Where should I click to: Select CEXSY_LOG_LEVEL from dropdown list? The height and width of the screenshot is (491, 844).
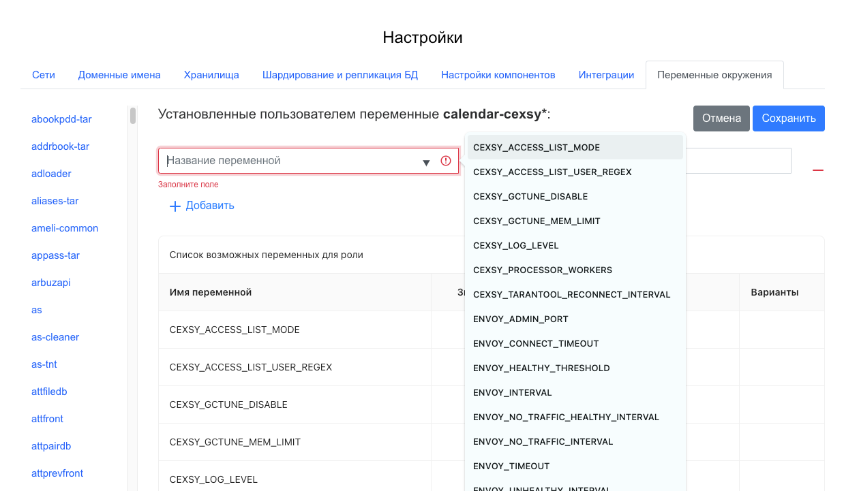pyautogui.click(x=515, y=245)
